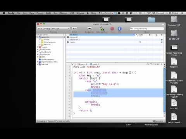186x139 pixels.
Task: Click the script menu icon in menu bar
Action: pos(88,13)
